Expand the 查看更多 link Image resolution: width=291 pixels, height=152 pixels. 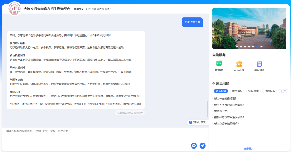249,149
